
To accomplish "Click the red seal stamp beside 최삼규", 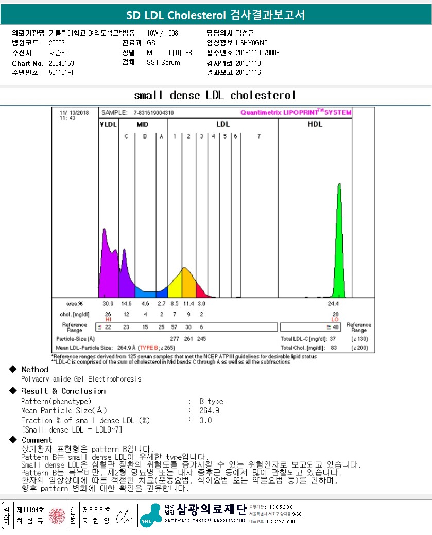I will click(57, 515).
